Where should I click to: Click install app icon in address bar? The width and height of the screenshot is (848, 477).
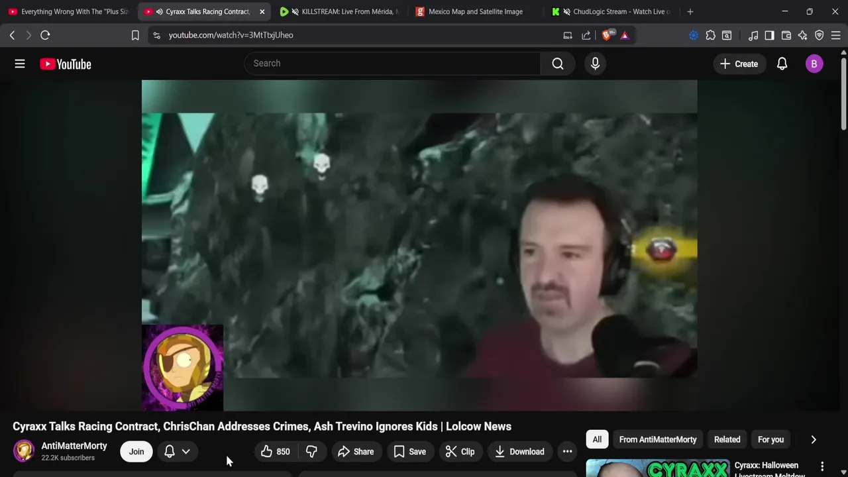[x=568, y=35]
